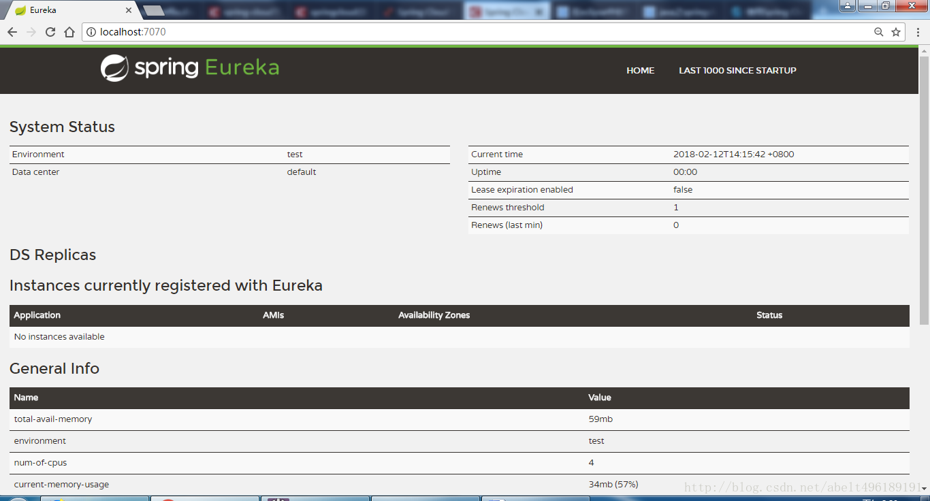Viewport: 930px width, 501px height.
Task: Open the browser home page icon
Action: tap(69, 32)
